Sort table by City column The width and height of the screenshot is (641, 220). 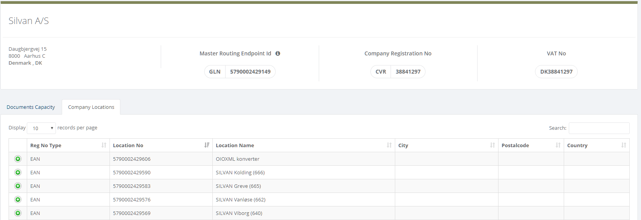coord(446,145)
